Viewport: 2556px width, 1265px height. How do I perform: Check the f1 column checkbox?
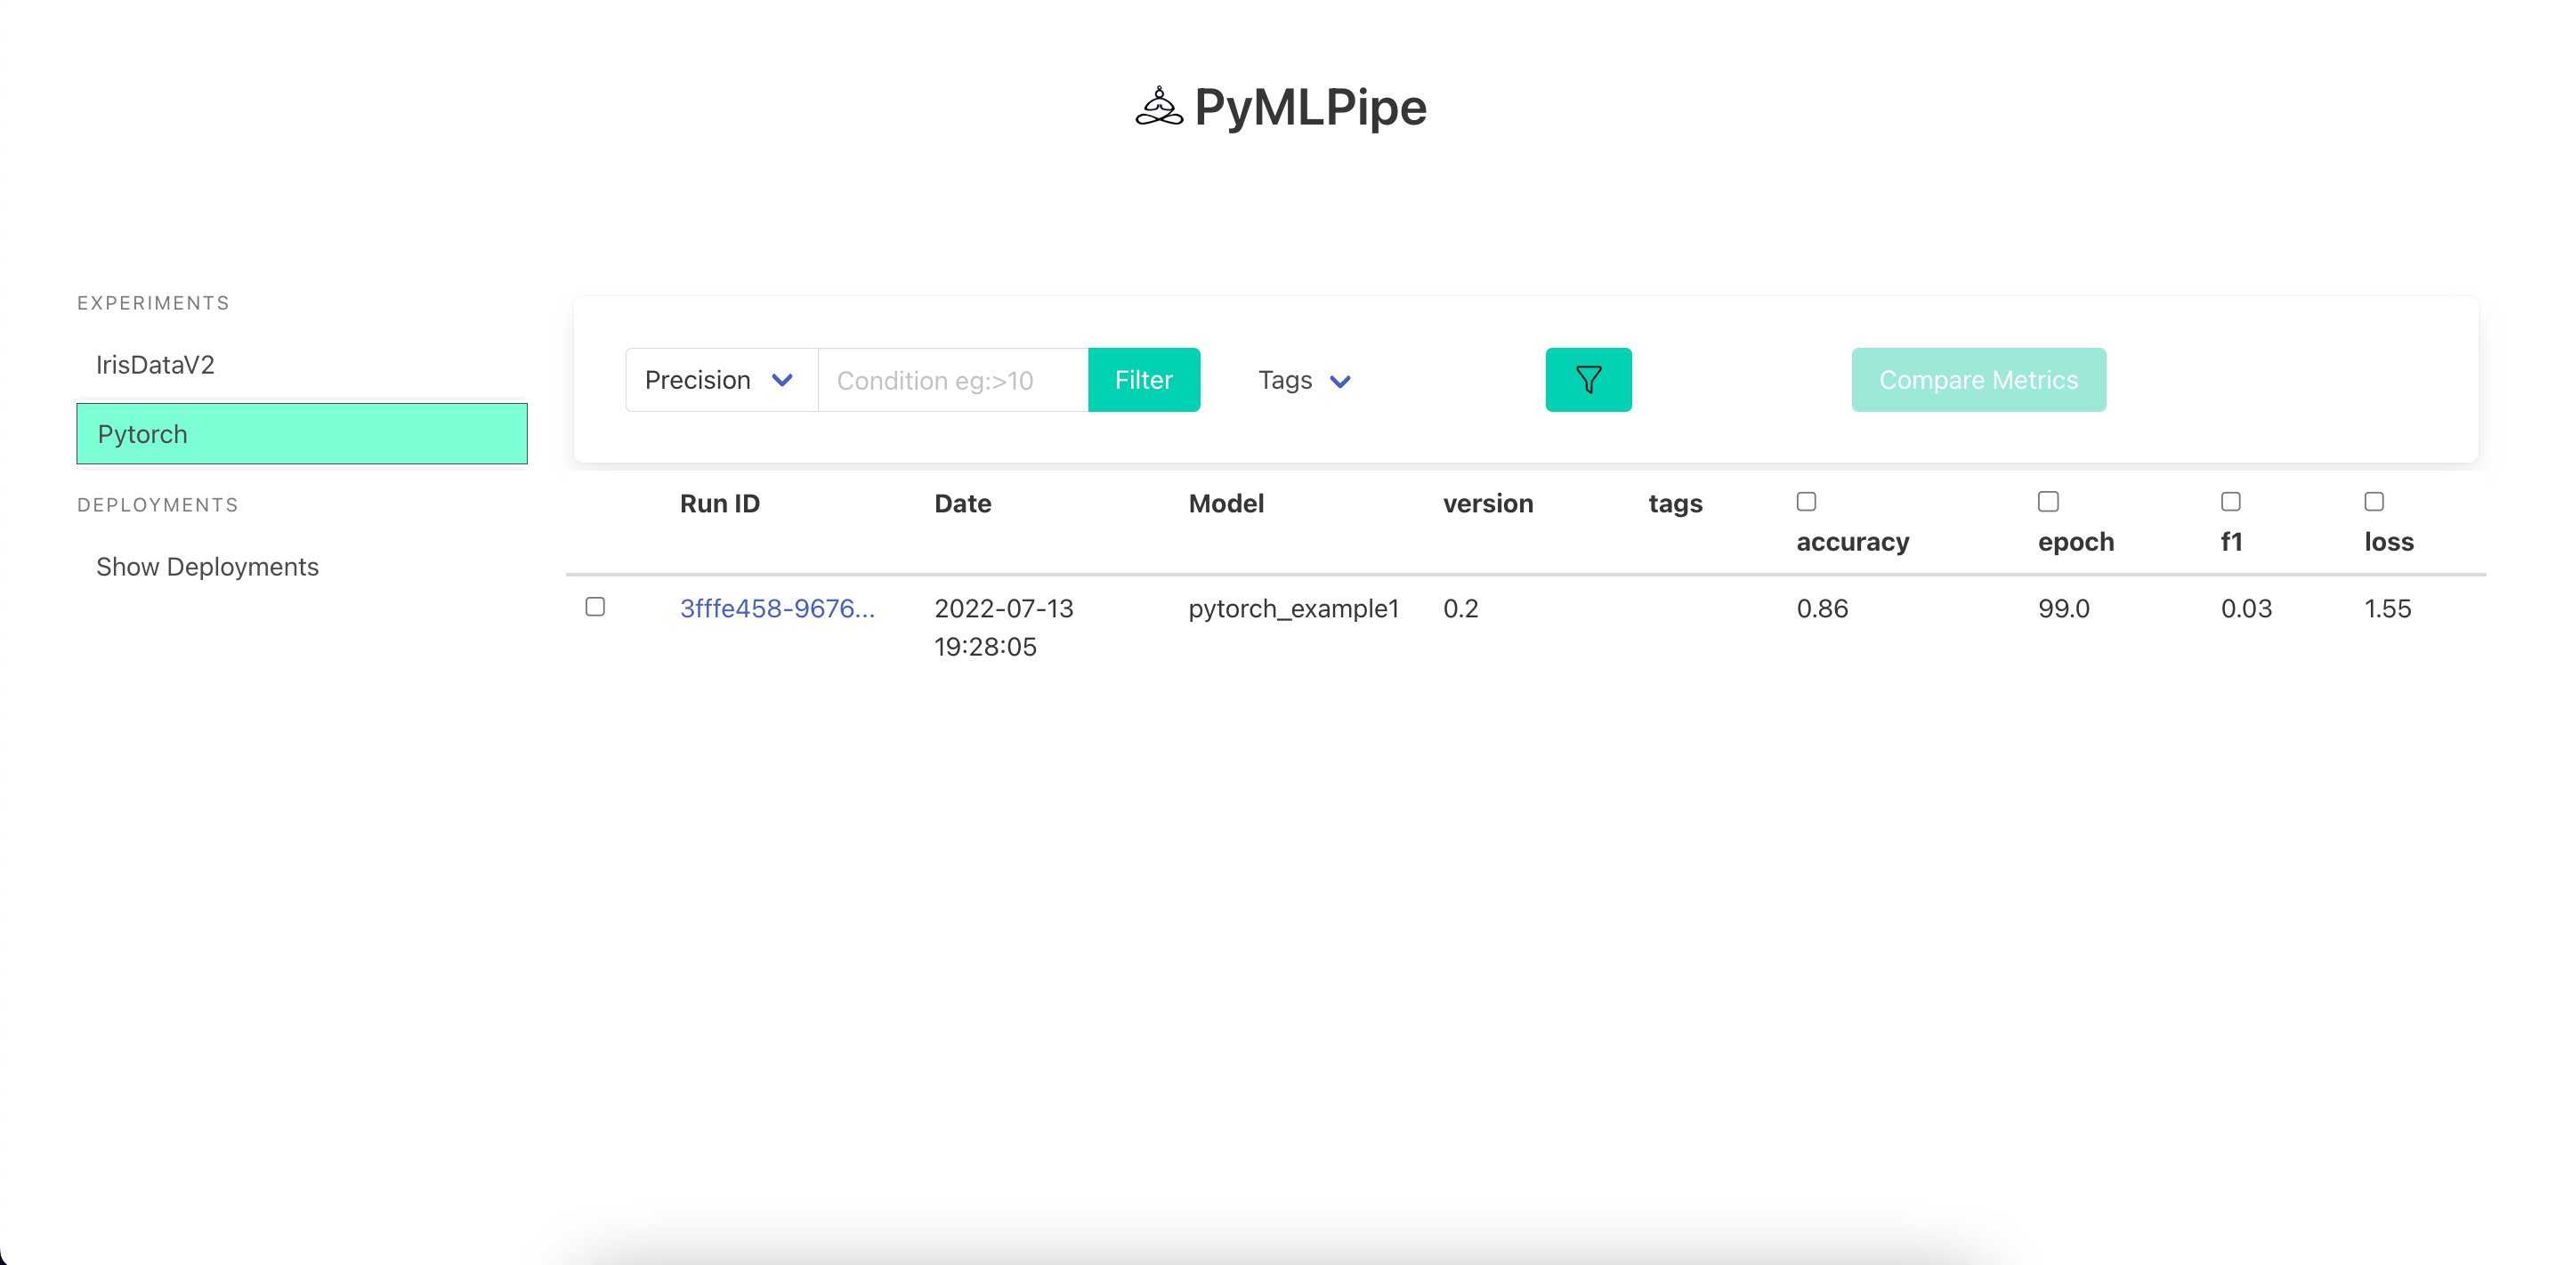(x=2230, y=502)
